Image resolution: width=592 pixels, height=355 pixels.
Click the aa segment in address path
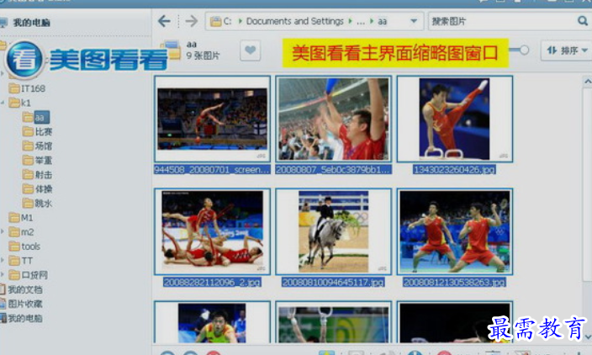point(383,22)
